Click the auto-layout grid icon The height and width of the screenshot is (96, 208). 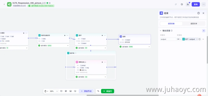pyautogui.click(x=66, y=91)
